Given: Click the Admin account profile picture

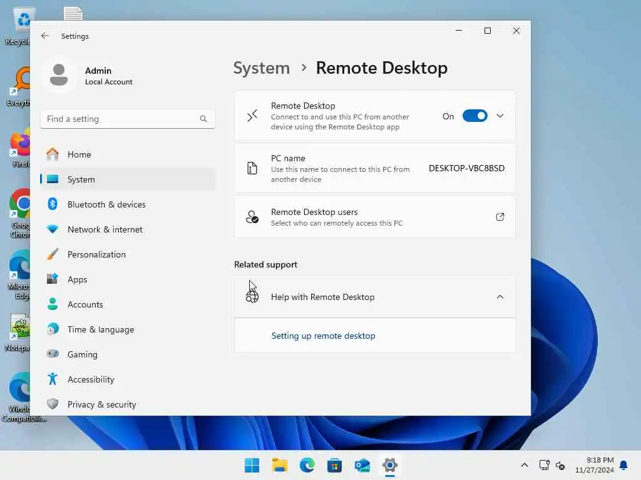Looking at the screenshot, I should point(59,75).
